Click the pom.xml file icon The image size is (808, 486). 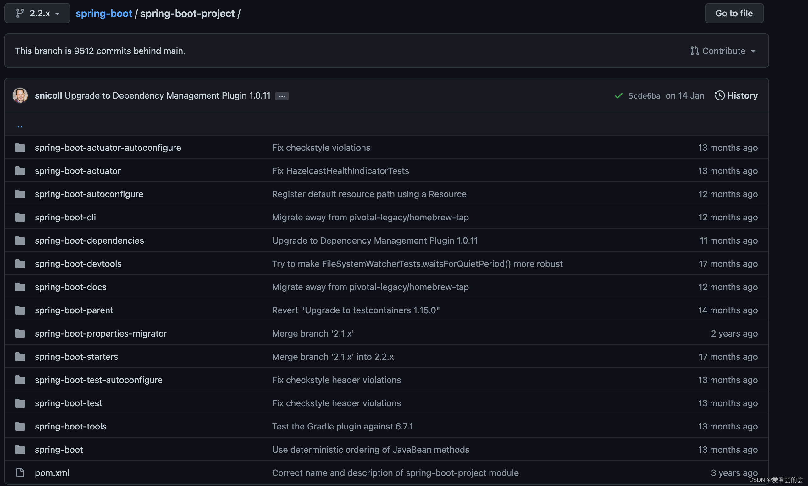[20, 472]
